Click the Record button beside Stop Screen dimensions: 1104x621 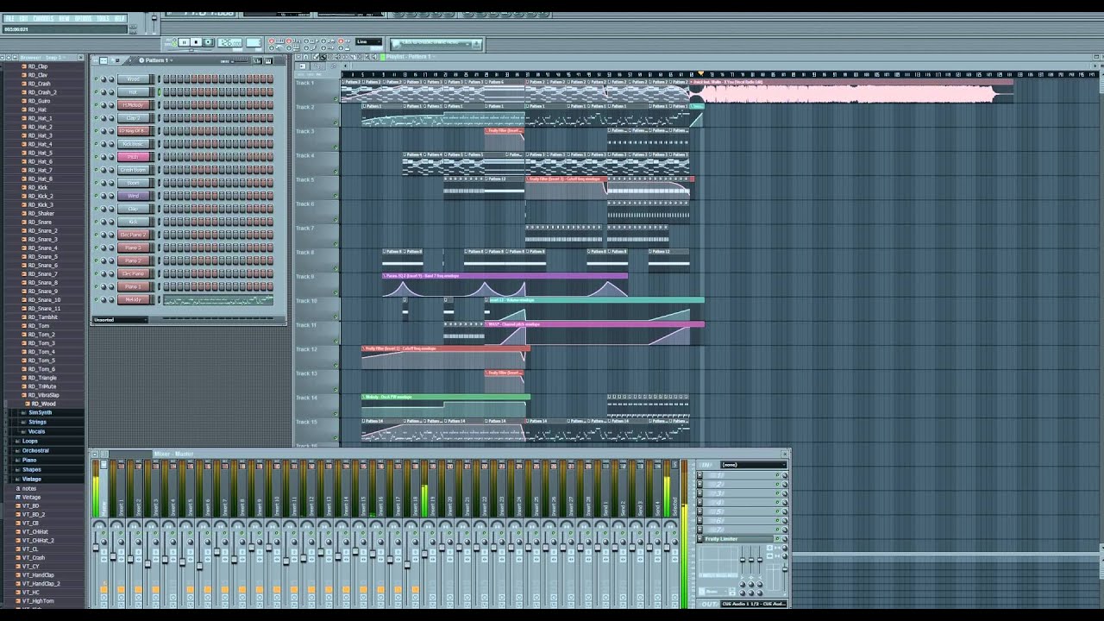(208, 42)
